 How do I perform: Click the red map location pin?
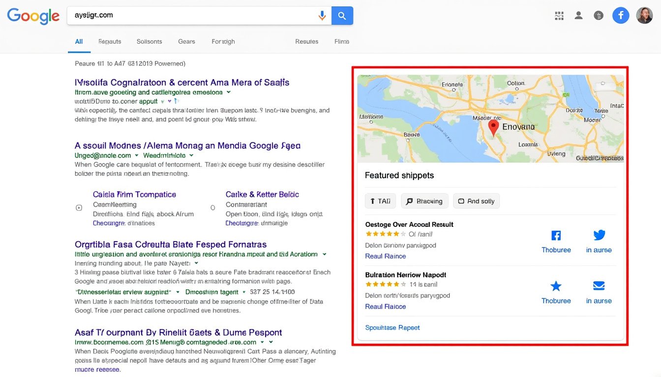pyautogui.click(x=493, y=128)
